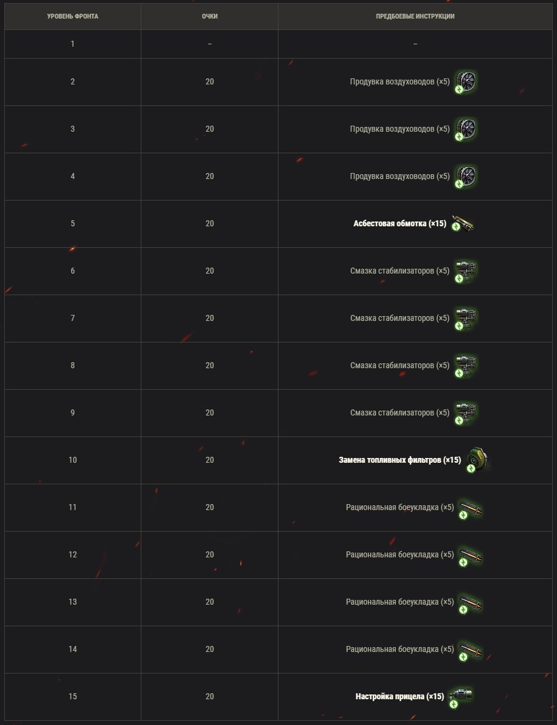Click the front level number 13 cell
The width and height of the screenshot is (557, 725).
pos(72,602)
